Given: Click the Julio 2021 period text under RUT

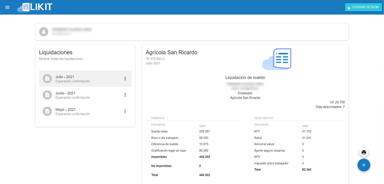Looking at the screenshot, I should tap(153, 63).
